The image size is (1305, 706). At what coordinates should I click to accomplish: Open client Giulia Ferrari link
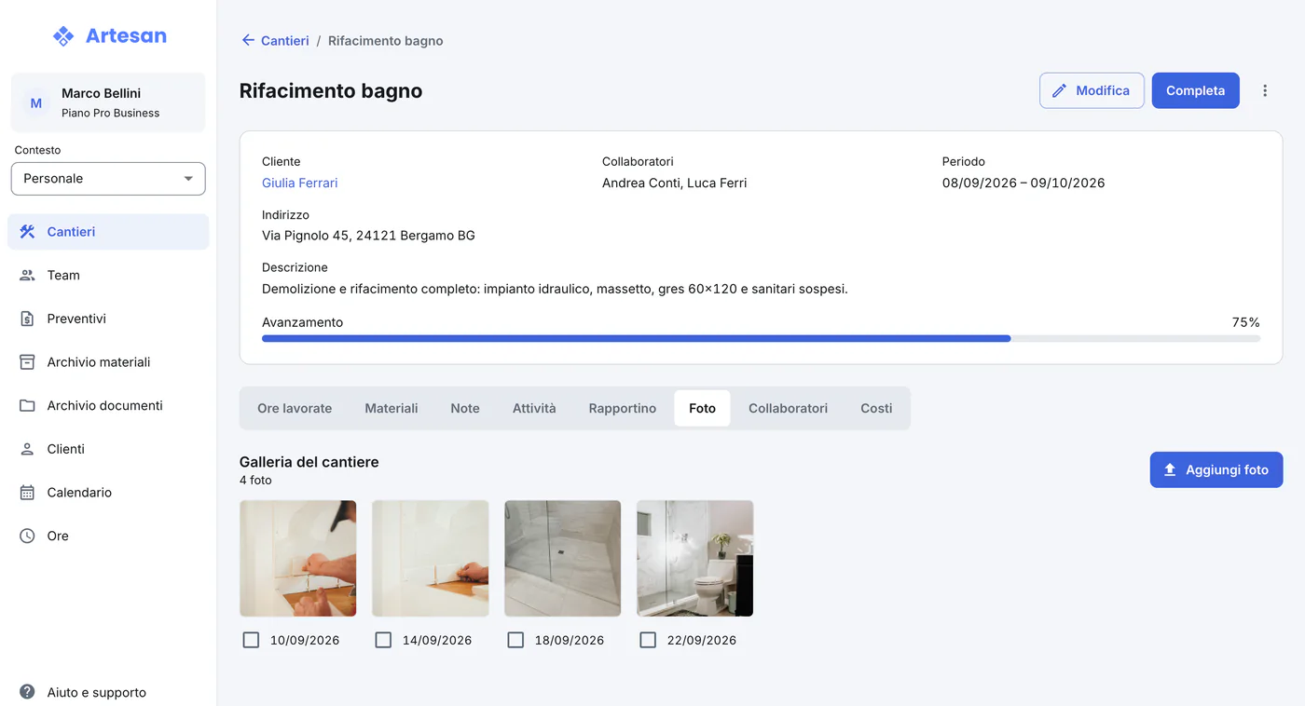click(x=300, y=183)
